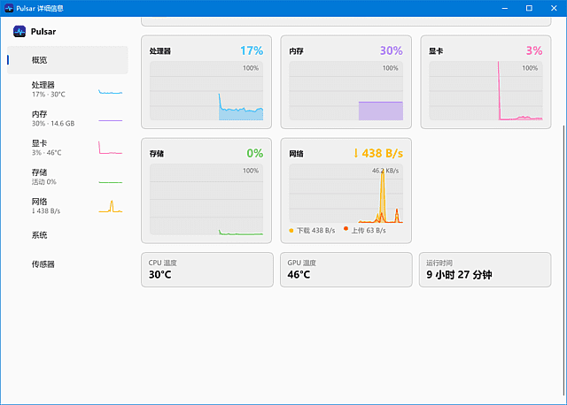Click the network traffic graph with 46.2 KB/s
The height and width of the screenshot is (405, 567).
pos(346,194)
